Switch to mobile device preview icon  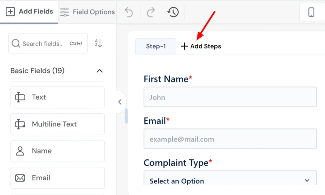coord(311,12)
